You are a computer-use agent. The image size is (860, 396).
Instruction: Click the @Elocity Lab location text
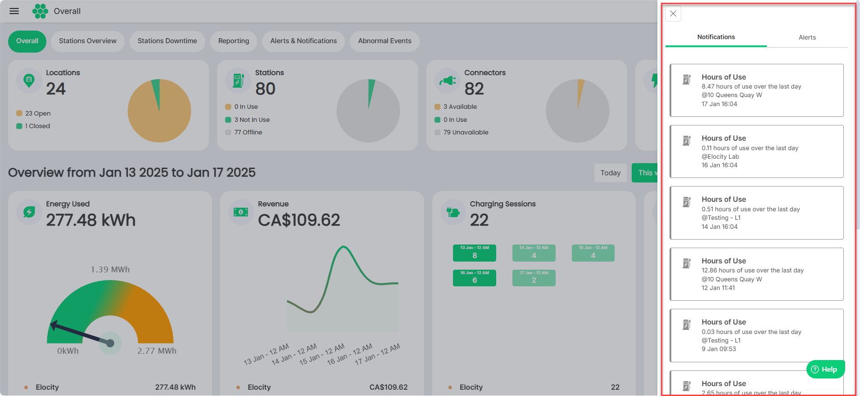tap(720, 156)
